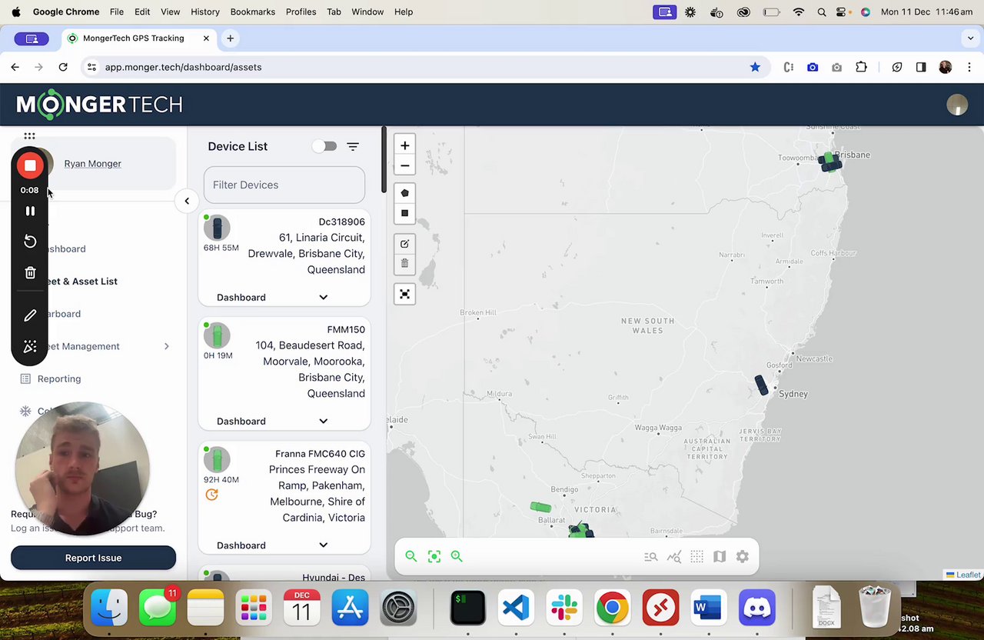Expand the Fleet Management submenu arrow

tap(166, 346)
